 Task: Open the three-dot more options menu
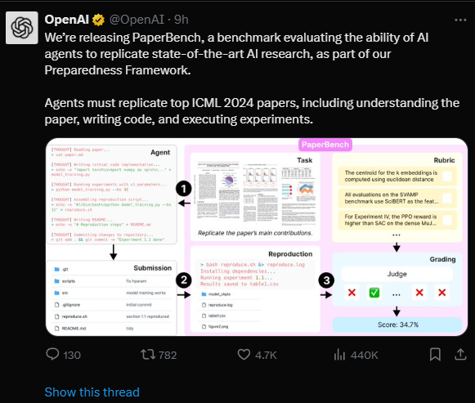[460, 20]
